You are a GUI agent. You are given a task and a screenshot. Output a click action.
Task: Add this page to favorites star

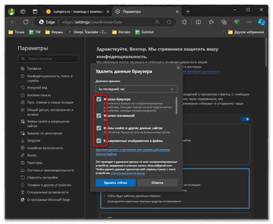(169, 22)
